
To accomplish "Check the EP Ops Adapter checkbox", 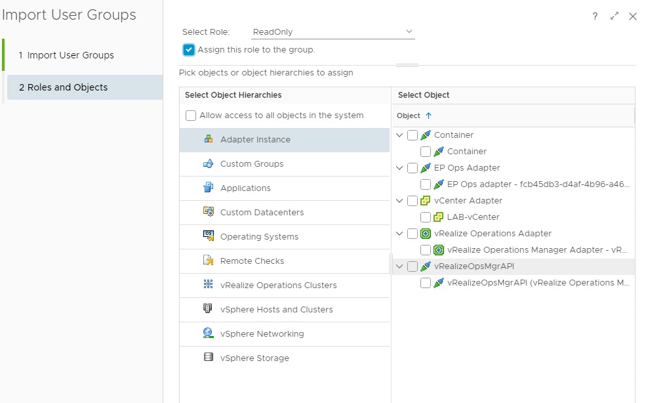I will pyautogui.click(x=413, y=168).
